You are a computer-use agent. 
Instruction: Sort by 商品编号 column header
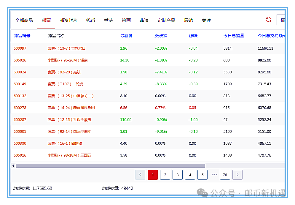coord(22,36)
